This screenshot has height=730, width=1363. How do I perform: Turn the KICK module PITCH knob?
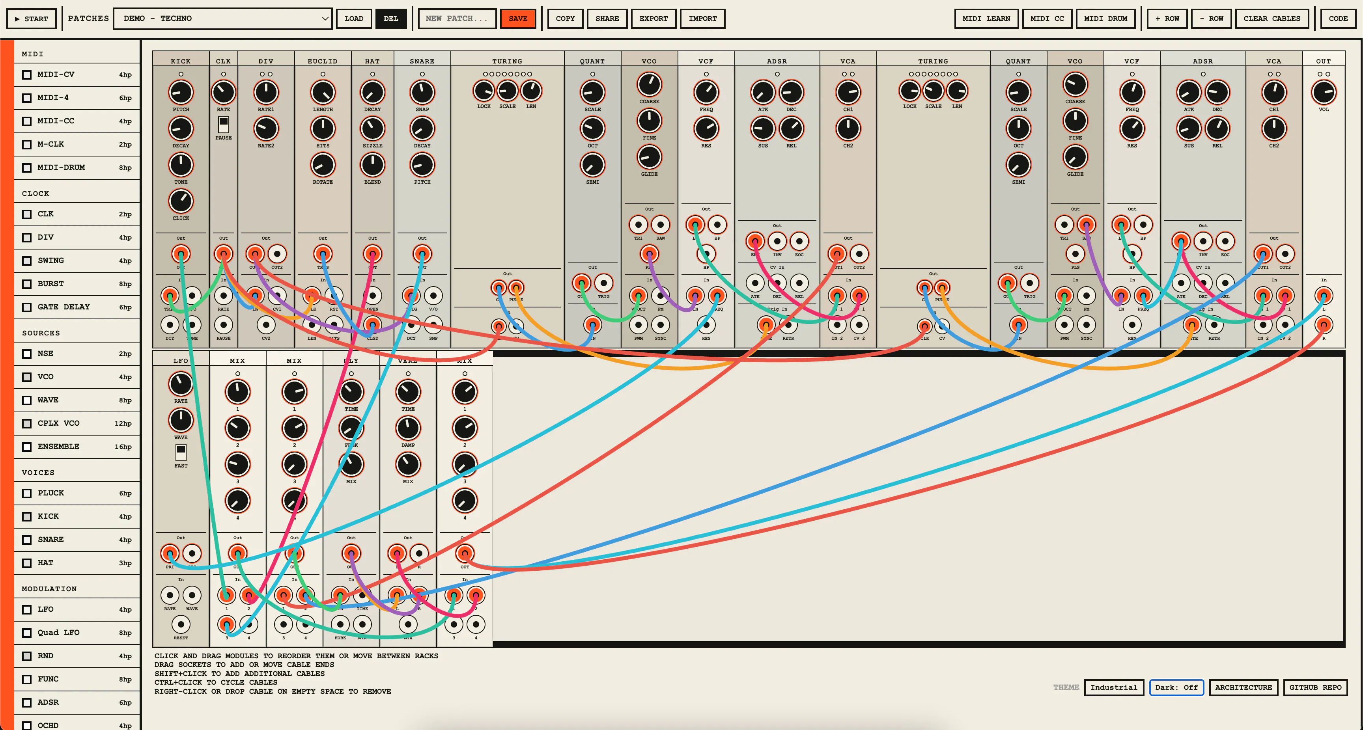181,93
